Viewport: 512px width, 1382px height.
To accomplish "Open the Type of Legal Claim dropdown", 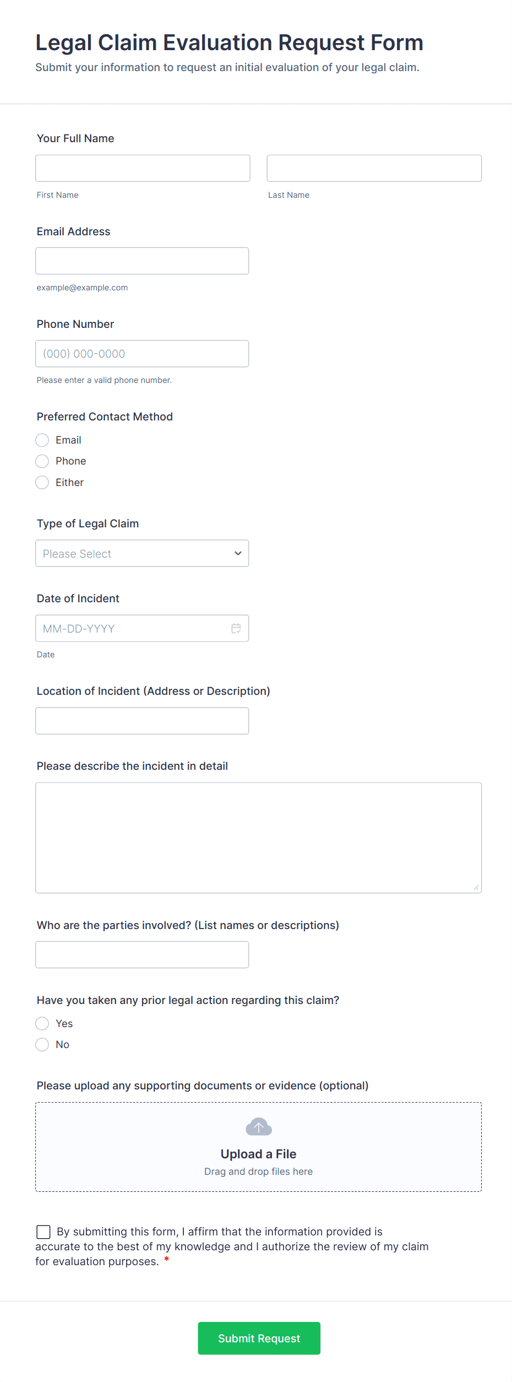I will click(142, 553).
